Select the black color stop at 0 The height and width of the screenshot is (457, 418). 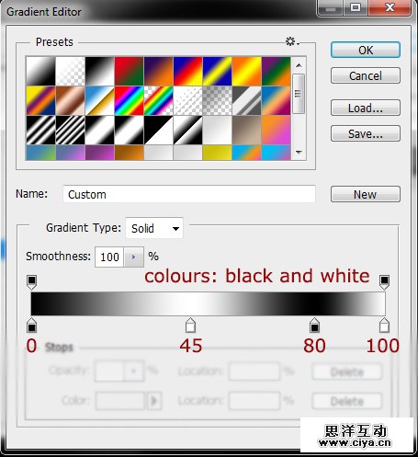pyautogui.click(x=31, y=326)
